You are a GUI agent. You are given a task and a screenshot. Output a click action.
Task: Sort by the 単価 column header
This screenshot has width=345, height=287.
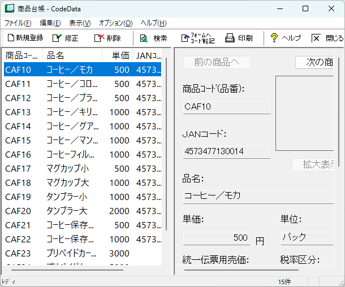[x=118, y=55]
